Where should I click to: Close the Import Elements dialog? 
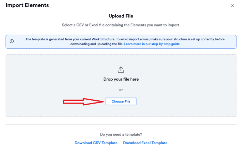pyautogui.click(x=233, y=6)
